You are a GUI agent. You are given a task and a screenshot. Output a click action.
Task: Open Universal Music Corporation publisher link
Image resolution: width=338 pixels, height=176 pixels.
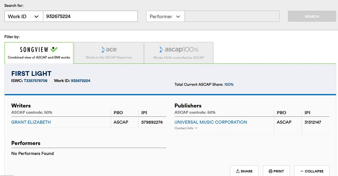point(210,122)
